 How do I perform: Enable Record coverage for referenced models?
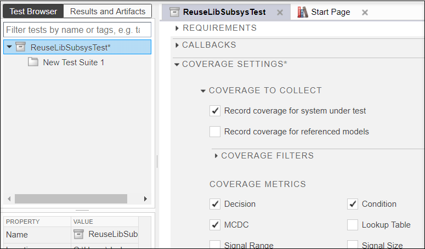tap(215, 132)
